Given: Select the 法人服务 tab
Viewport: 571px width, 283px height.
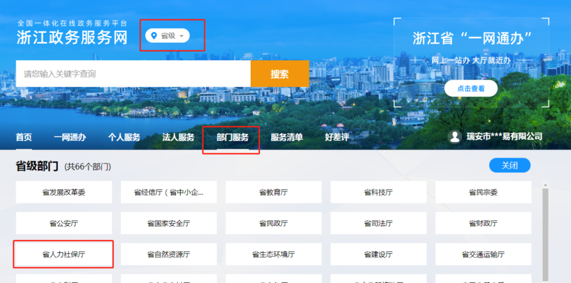Looking at the screenshot, I should click(x=178, y=137).
